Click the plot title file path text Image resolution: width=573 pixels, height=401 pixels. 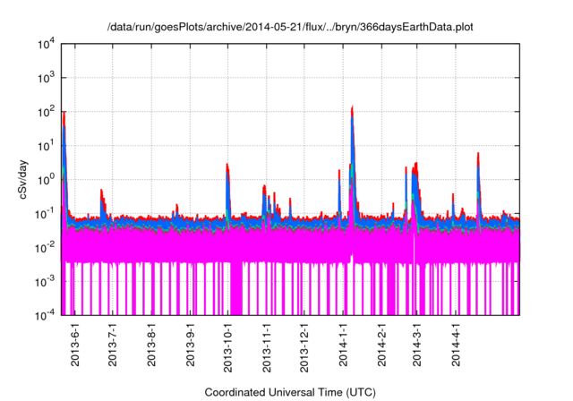[x=290, y=28]
